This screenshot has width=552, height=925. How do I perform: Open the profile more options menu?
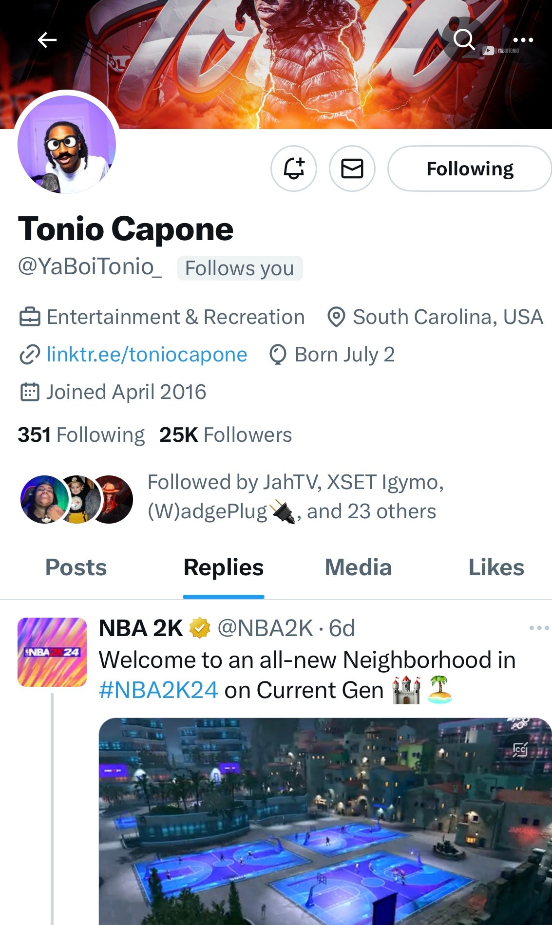point(523,40)
